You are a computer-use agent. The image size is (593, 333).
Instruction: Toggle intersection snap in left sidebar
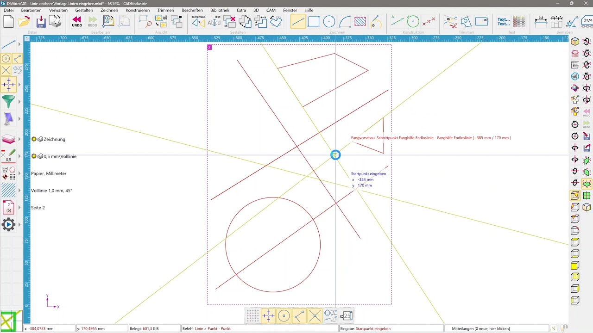6,70
